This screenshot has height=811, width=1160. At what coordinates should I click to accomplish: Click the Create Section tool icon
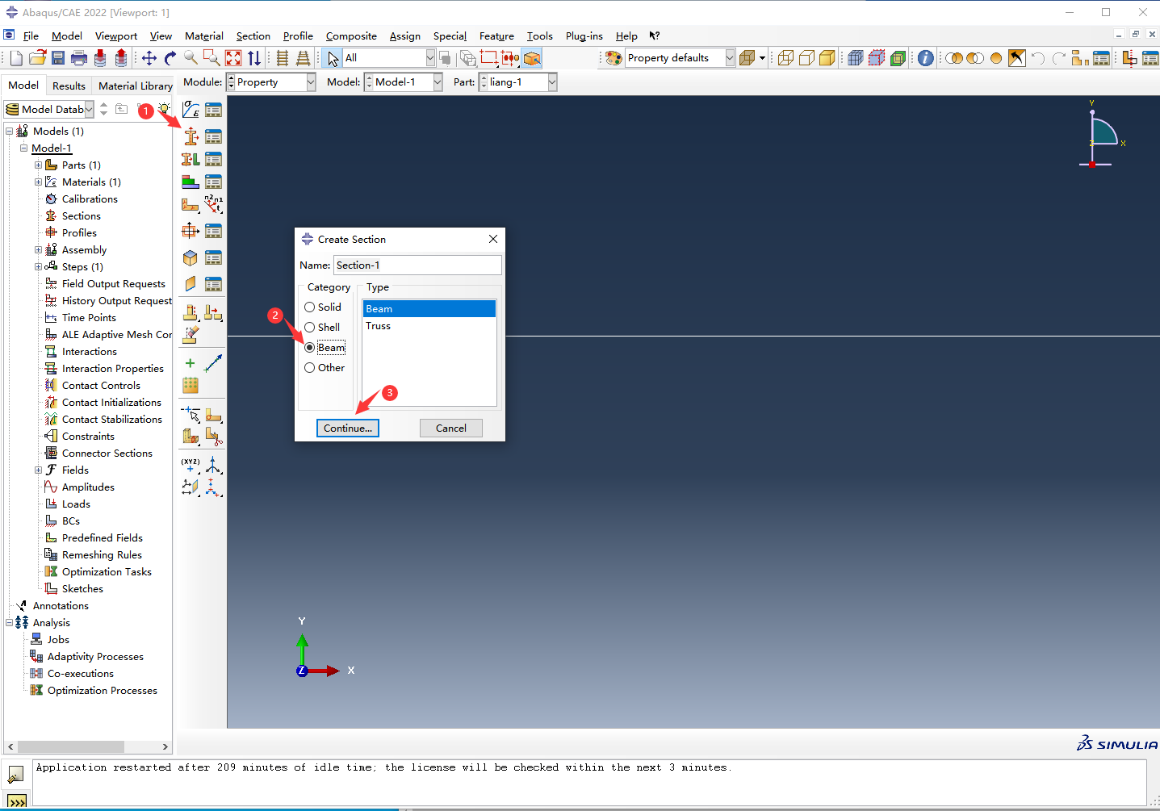point(191,136)
